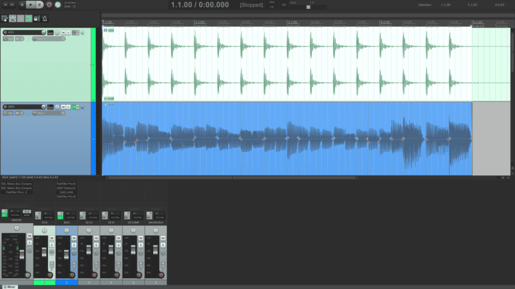This screenshot has height=289, width=515.
Task: Mute master channel in mixer
Action: pos(30,236)
